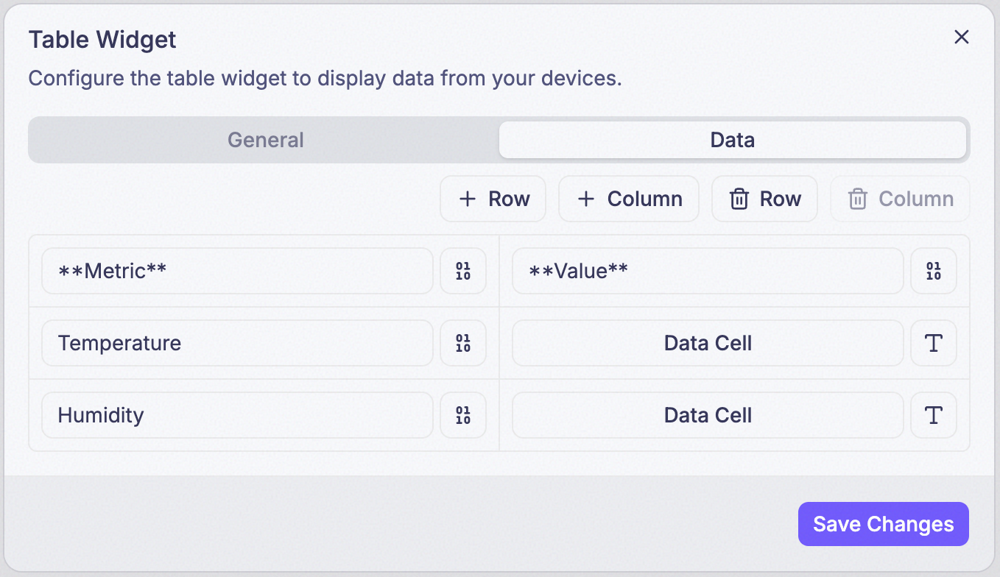Click trash icon to delete Row
The image size is (1000, 577).
[x=739, y=199]
